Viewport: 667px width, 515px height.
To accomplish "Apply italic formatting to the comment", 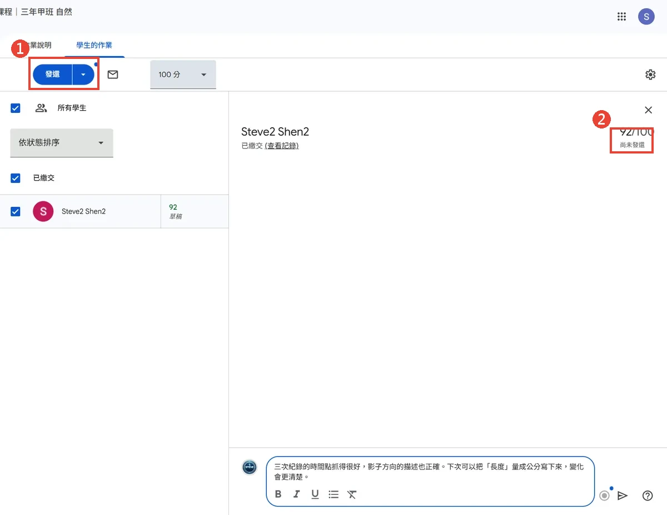I will tap(297, 494).
